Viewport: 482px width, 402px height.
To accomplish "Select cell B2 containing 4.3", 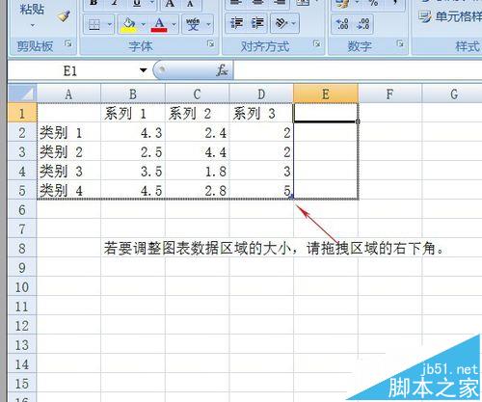I will [x=133, y=132].
